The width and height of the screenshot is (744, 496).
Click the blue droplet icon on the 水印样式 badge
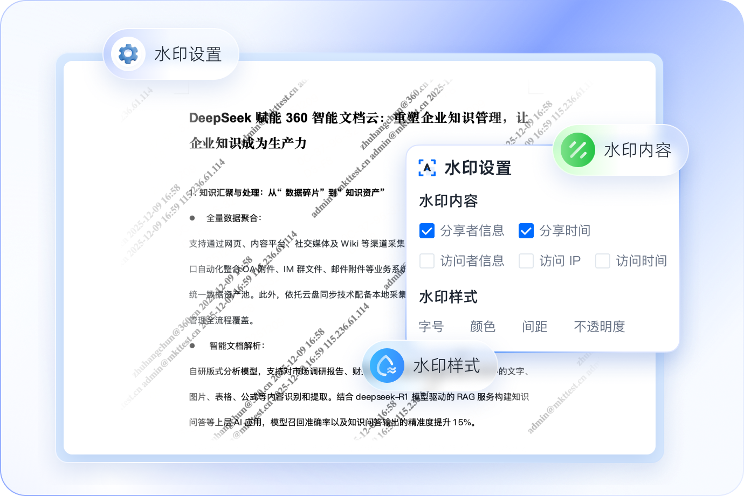tap(386, 366)
